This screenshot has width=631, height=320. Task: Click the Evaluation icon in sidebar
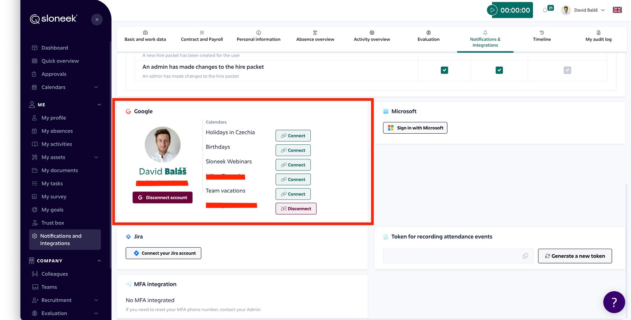pos(34,313)
